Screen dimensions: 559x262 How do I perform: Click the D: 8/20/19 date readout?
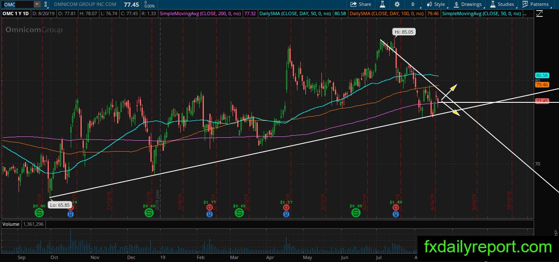[x=43, y=13]
